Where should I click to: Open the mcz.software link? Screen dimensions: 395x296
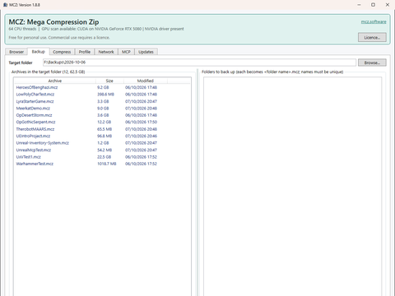coord(374,21)
